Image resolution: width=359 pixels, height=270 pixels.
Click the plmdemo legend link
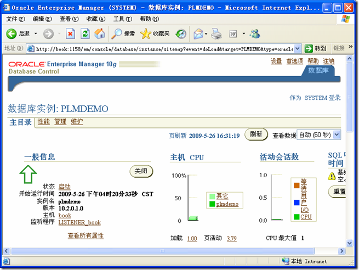pos(227,204)
